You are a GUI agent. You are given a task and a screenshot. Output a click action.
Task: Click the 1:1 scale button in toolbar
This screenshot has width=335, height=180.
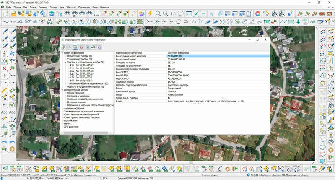[x=173, y=13]
